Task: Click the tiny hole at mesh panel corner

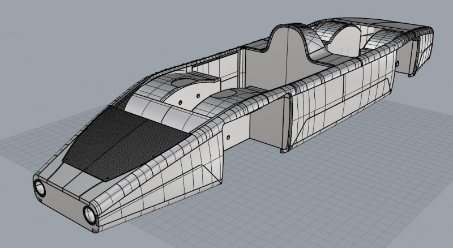Action: [187, 136]
